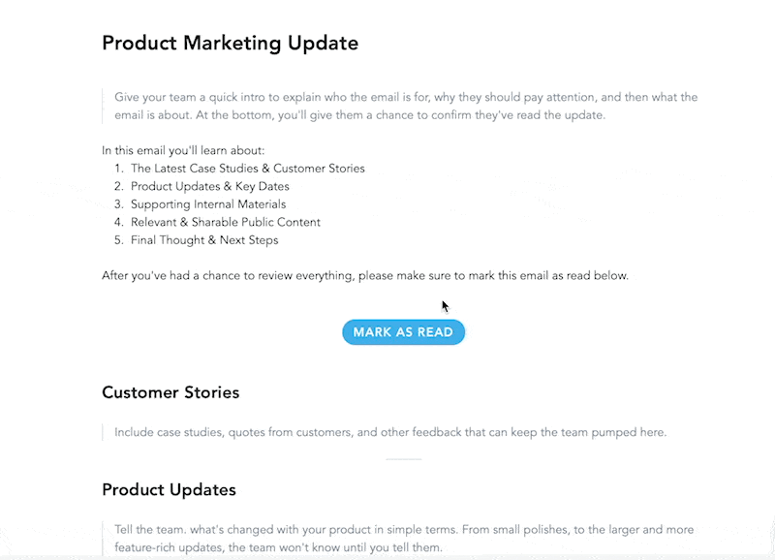Select list item 'Product Updates & Key Dates'

(x=210, y=186)
